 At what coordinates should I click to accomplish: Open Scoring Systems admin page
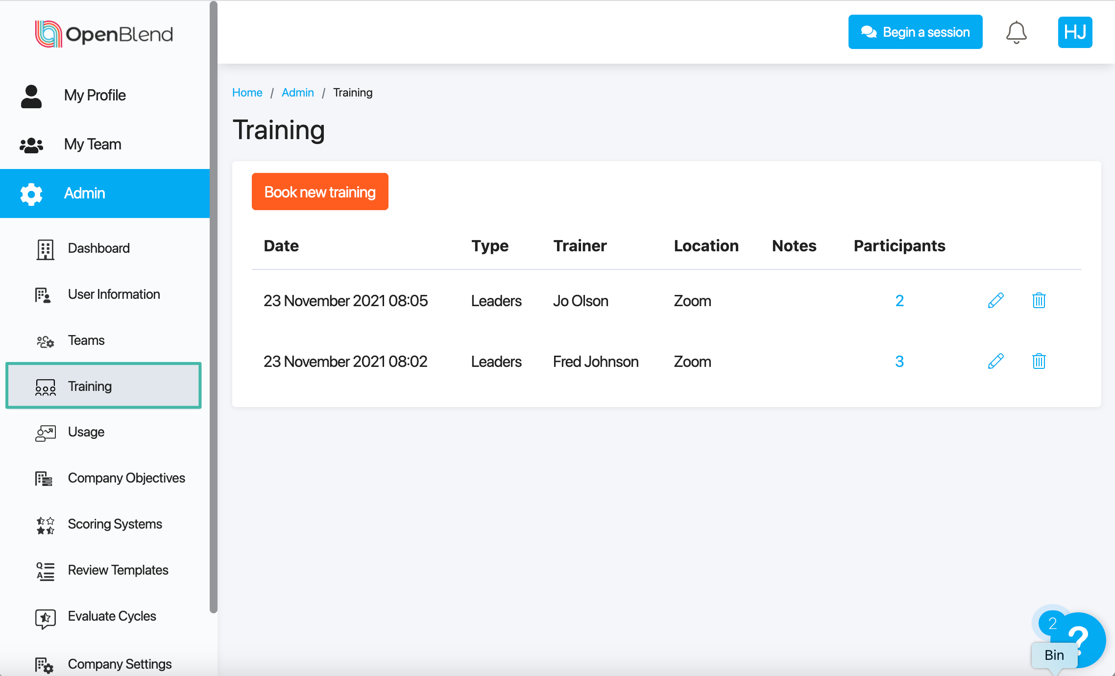tap(115, 524)
